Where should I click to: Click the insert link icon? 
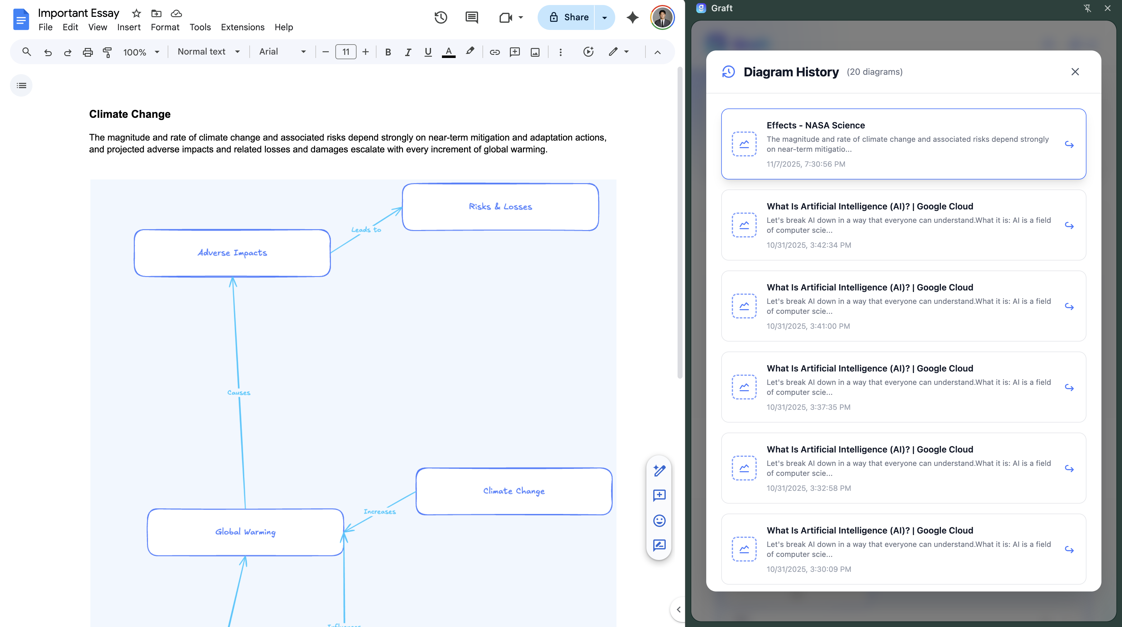494,52
